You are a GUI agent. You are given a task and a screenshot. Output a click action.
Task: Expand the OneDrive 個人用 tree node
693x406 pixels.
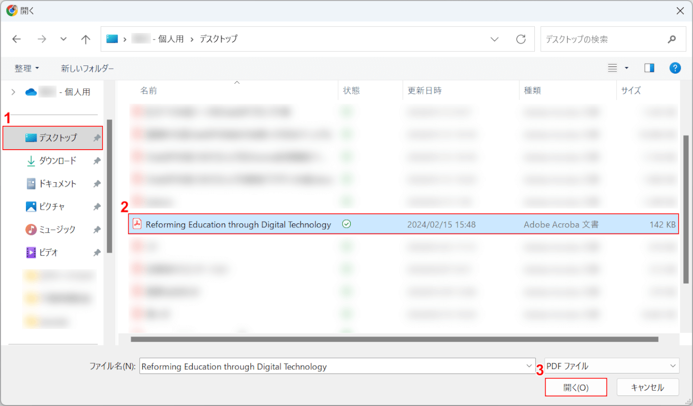[x=13, y=92]
